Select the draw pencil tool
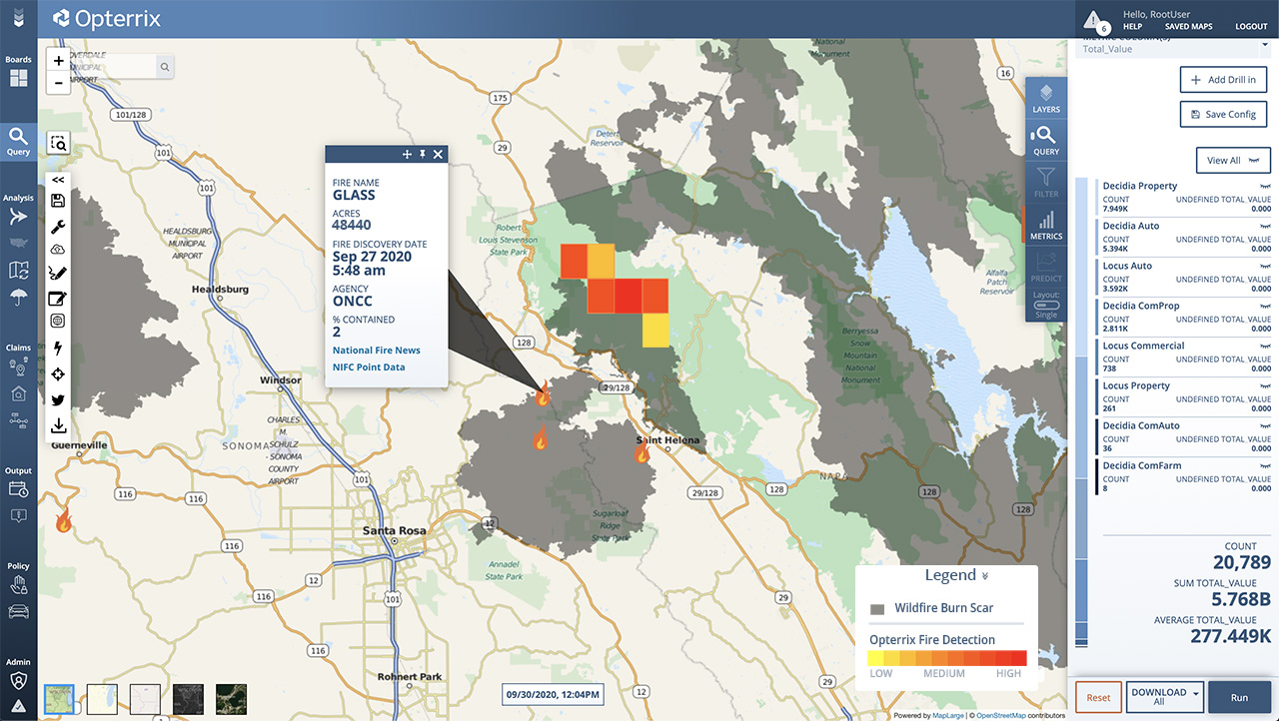 tap(58, 273)
